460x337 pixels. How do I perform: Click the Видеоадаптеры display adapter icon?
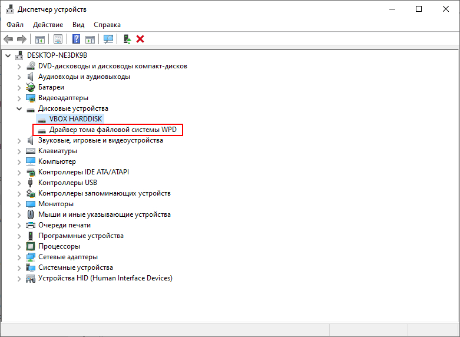coord(31,98)
